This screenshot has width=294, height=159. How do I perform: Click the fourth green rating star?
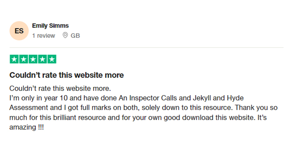click(43, 59)
